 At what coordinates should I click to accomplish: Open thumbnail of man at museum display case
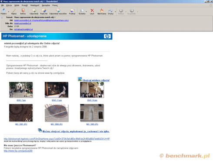[x=57, y=90]
